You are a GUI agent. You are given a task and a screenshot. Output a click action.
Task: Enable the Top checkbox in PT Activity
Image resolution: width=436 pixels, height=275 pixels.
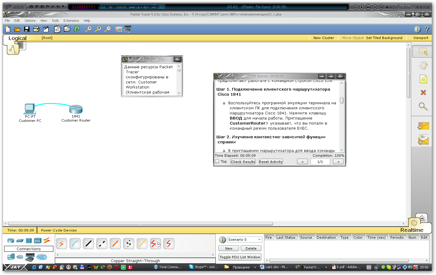point(217,161)
